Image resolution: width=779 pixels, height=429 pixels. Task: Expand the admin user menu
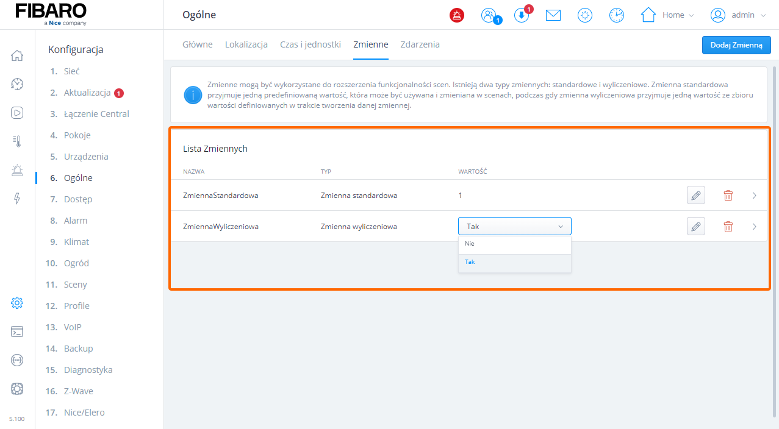coord(738,15)
